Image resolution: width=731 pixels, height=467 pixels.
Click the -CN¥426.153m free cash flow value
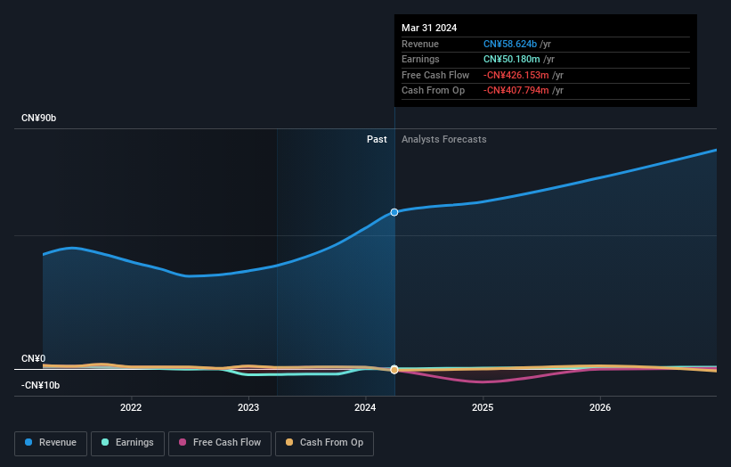coord(516,75)
